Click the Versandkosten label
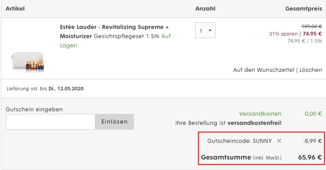Viewport: 326px width, 170px height. pos(260,114)
